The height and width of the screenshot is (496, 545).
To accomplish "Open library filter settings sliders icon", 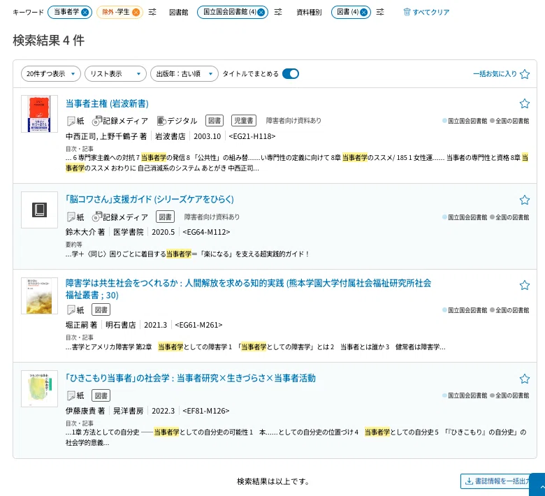I will [278, 12].
